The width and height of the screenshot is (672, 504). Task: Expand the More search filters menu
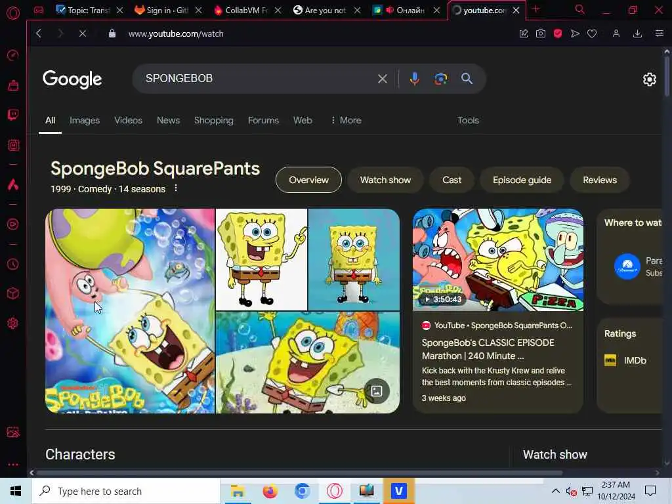[345, 121]
